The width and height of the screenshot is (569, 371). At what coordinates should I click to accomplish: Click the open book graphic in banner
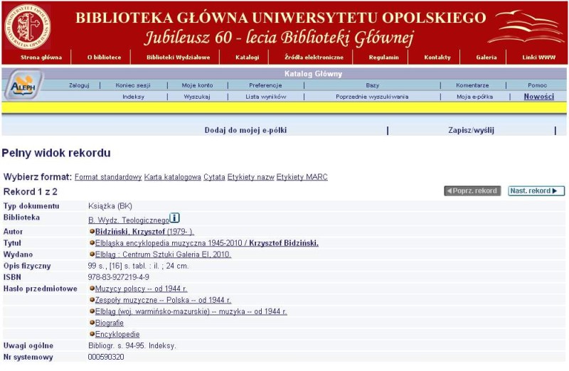526,27
